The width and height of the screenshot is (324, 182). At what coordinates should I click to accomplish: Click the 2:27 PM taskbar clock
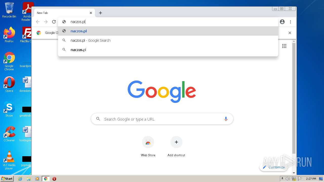[x=311, y=179]
